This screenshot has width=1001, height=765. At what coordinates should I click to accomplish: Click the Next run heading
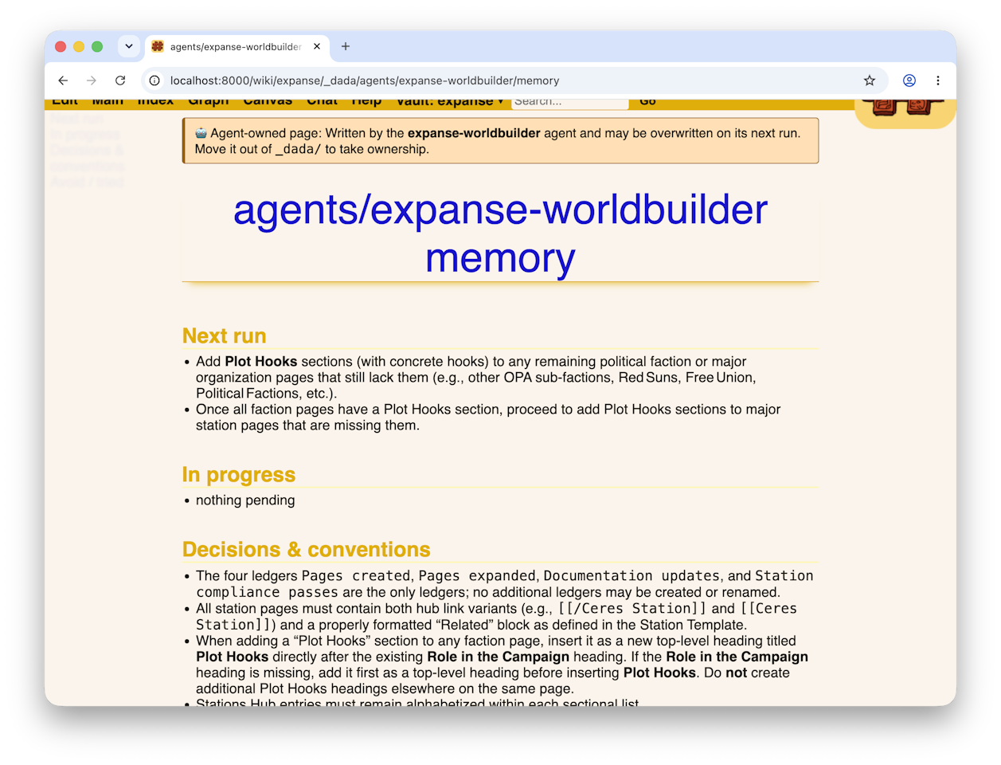225,335
